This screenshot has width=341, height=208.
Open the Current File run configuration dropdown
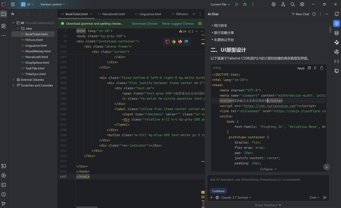(x=220, y=4)
